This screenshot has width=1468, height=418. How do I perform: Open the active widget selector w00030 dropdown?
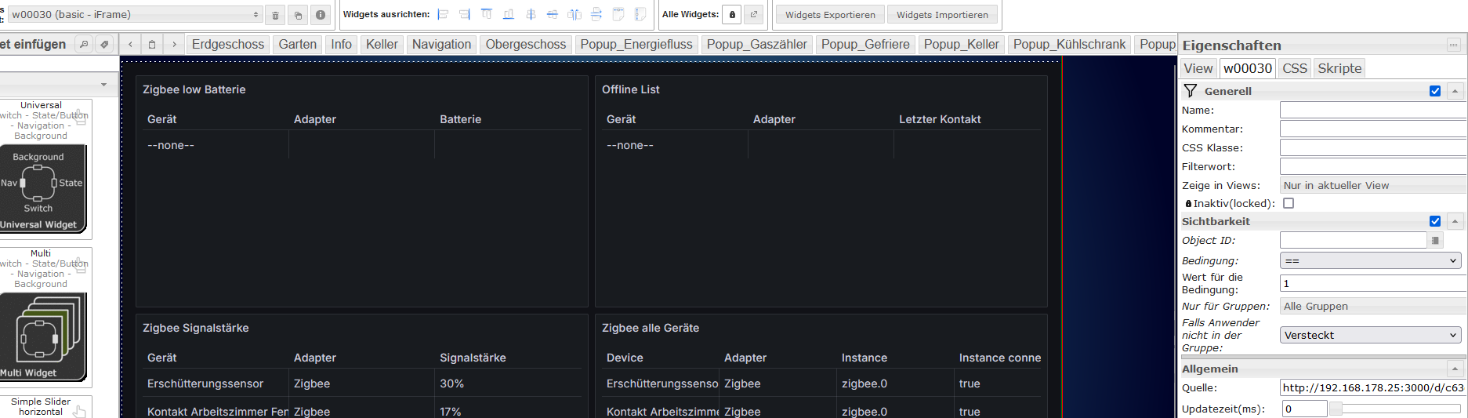click(135, 15)
